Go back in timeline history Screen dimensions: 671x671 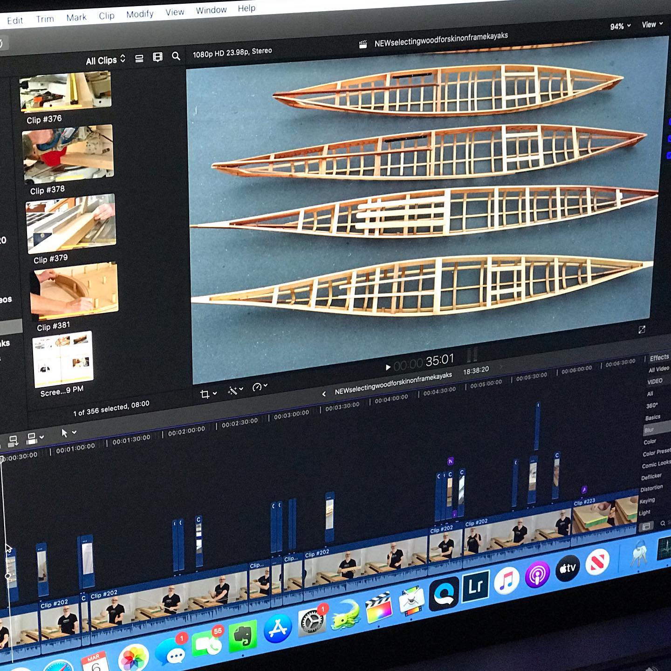tap(324, 394)
